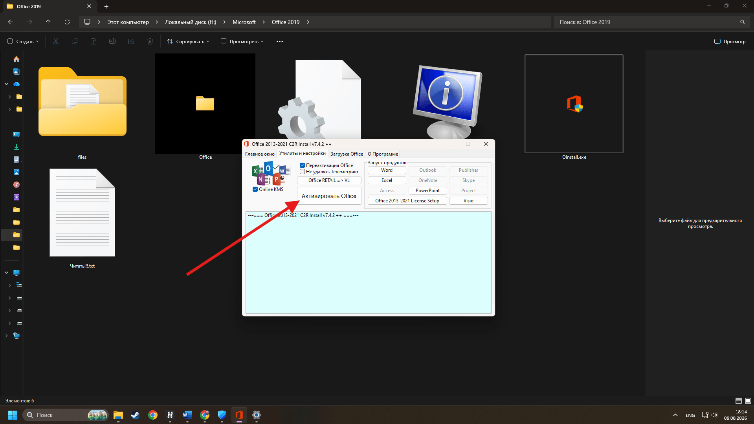754x424 pixels.
Task: Click Office 2013-2021 License Setup button
Action: [x=407, y=201]
